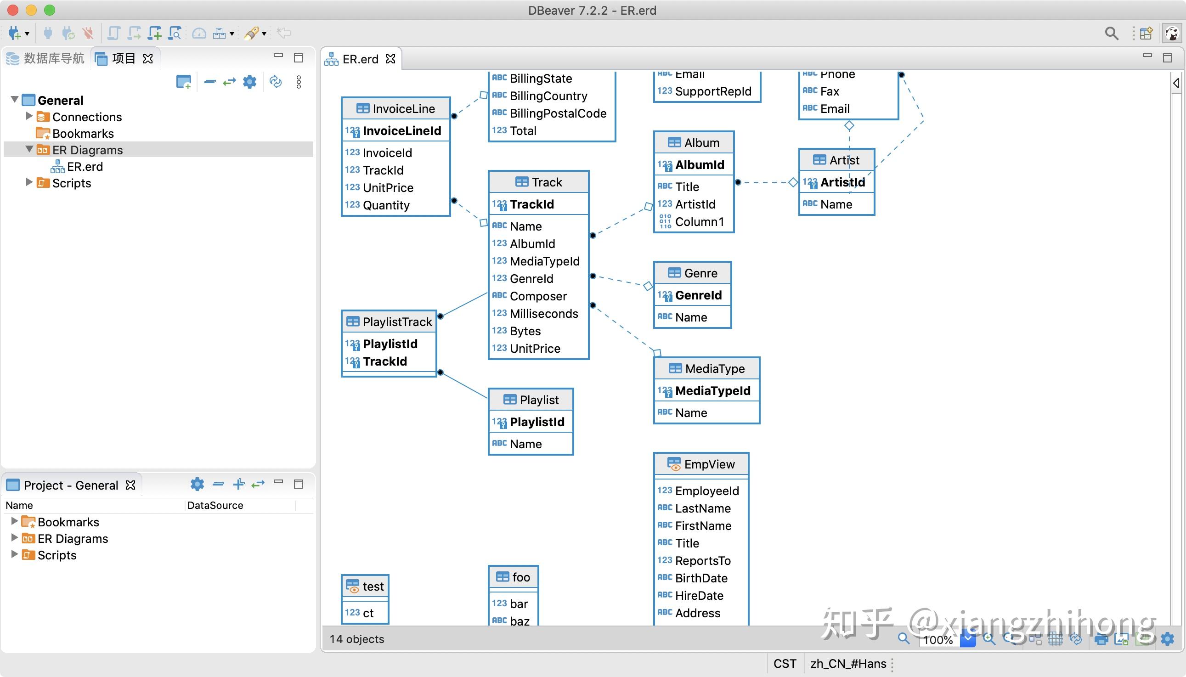Click the New Connection plug icon
The image size is (1186, 677).
pos(14,33)
